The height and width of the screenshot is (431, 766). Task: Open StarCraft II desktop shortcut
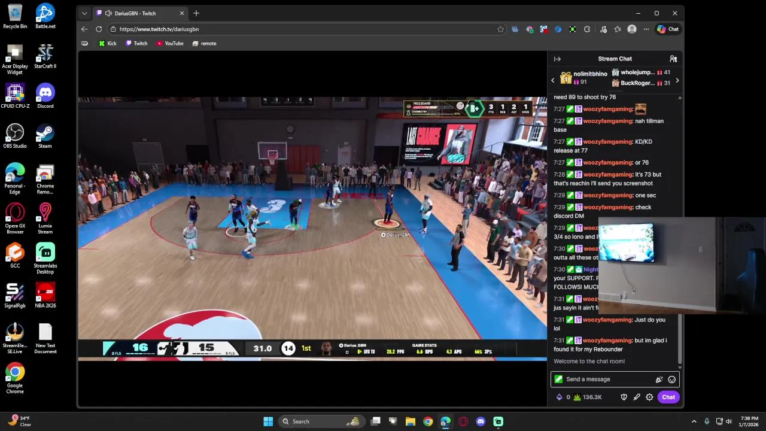(45, 56)
